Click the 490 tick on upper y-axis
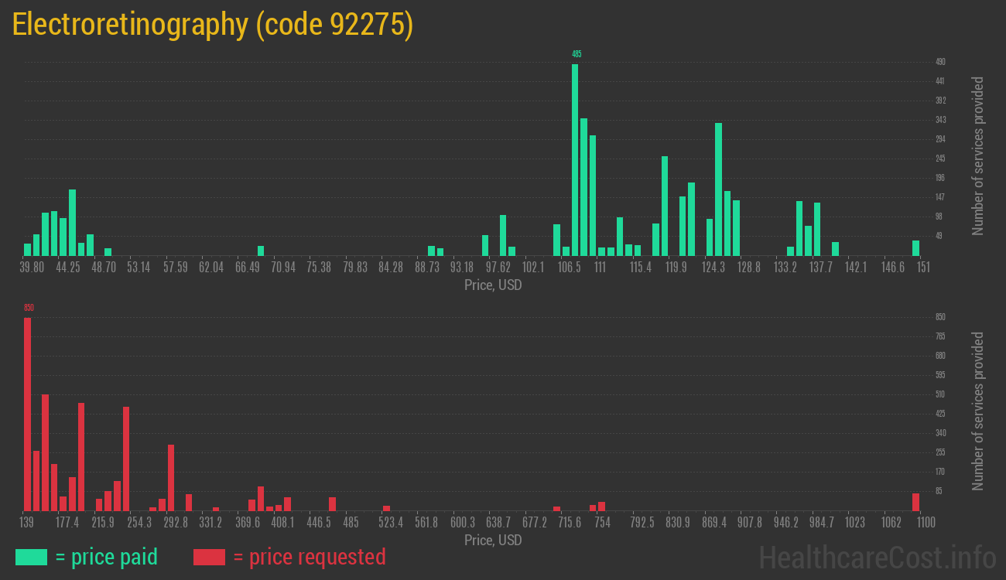 [x=940, y=62]
